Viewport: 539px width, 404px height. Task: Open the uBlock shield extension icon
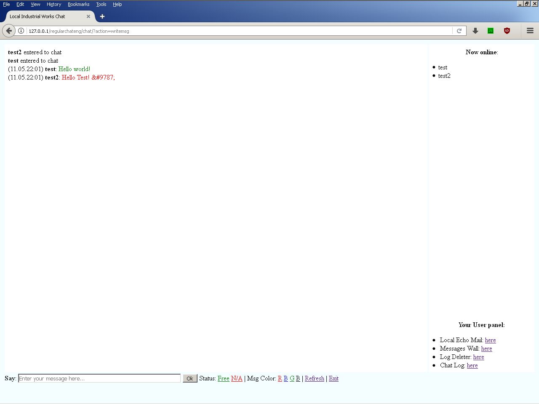tap(507, 31)
